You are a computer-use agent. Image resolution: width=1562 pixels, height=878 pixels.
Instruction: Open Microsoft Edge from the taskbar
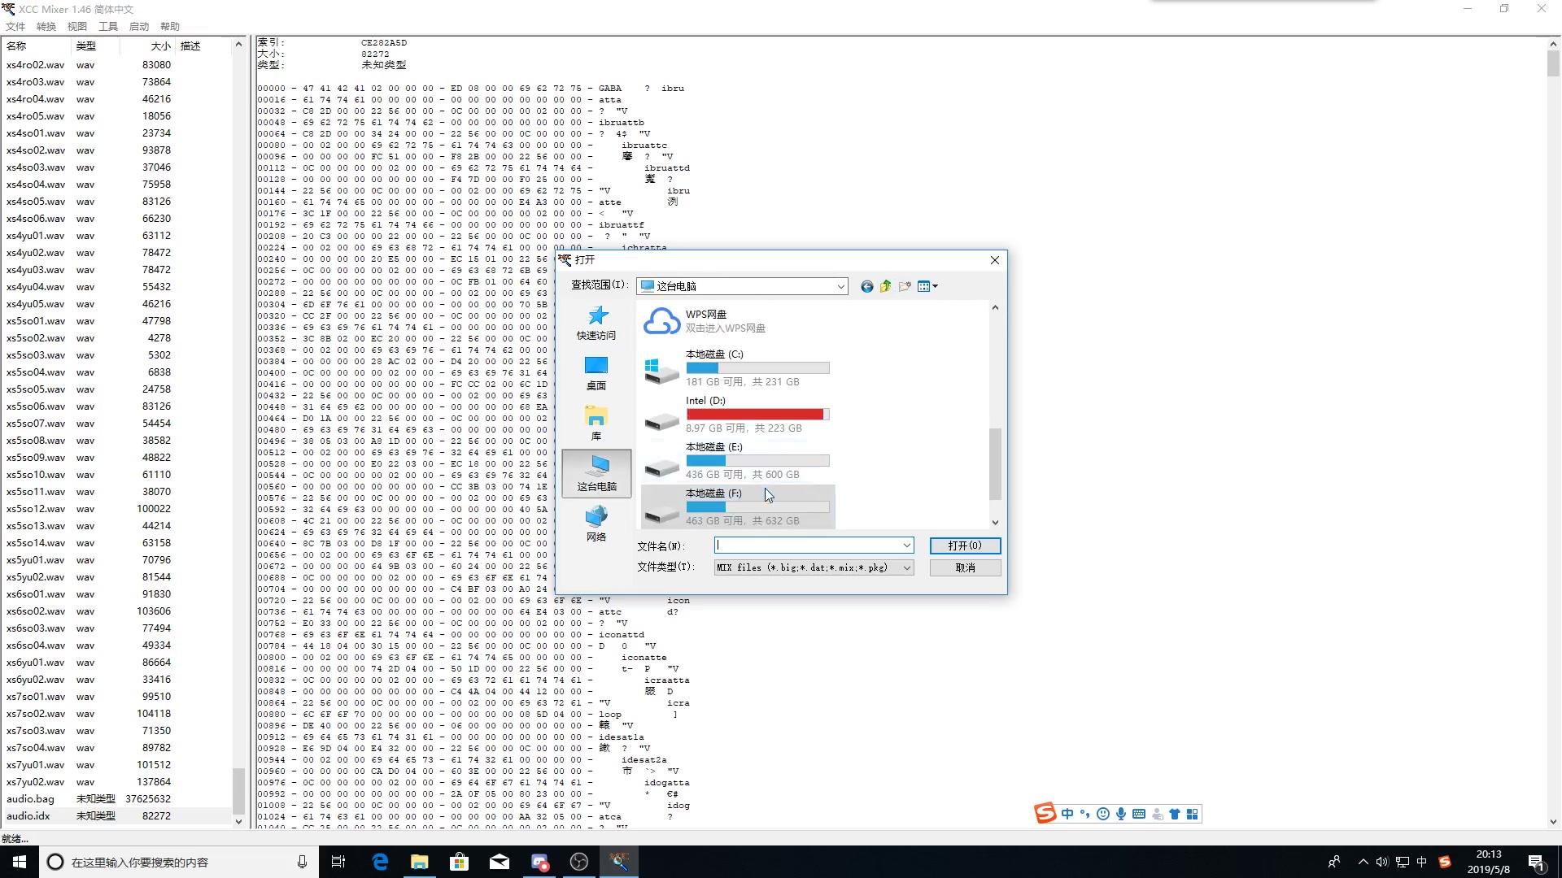380,862
